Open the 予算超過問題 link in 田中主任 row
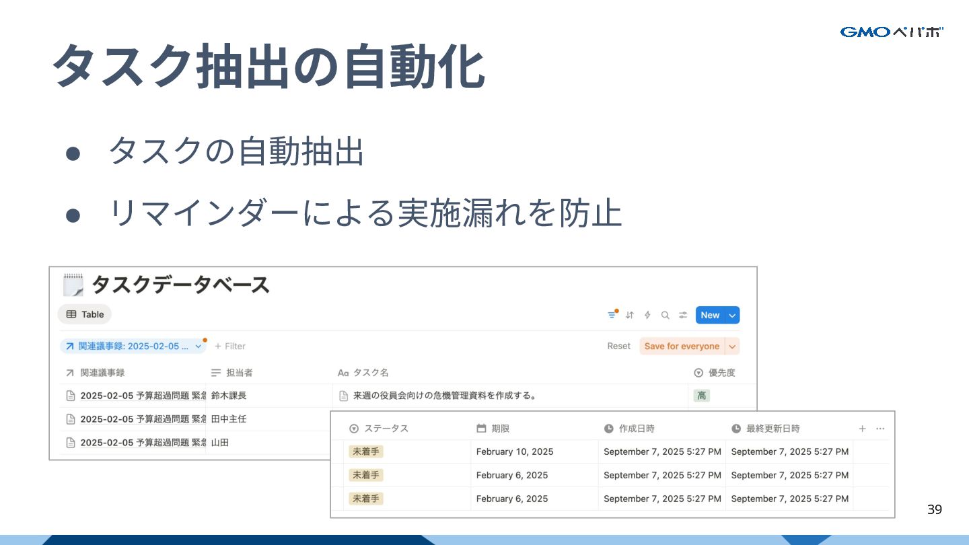The width and height of the screenshot is (969, 545). coord(143,419)
